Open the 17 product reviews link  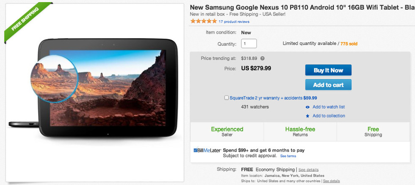pos(234,22)
